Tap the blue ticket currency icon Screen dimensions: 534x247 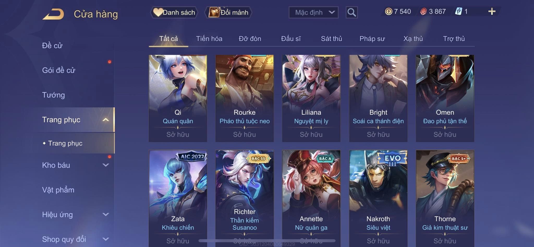[x=458, y=11]
